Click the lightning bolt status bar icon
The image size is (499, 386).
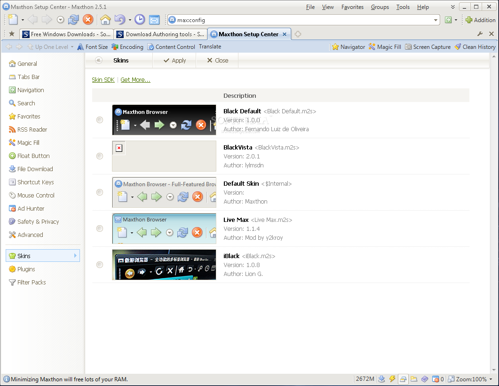click(392, 379)
